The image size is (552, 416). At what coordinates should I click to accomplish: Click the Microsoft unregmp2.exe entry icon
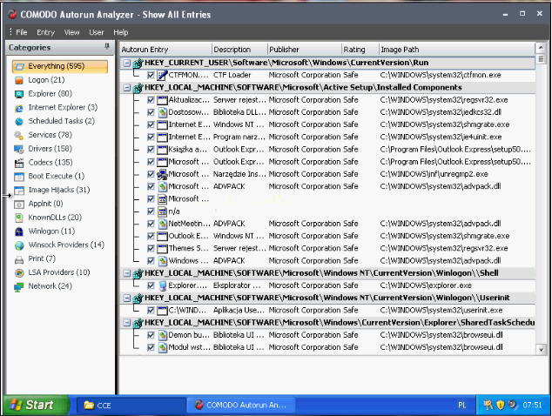[162, 174]
